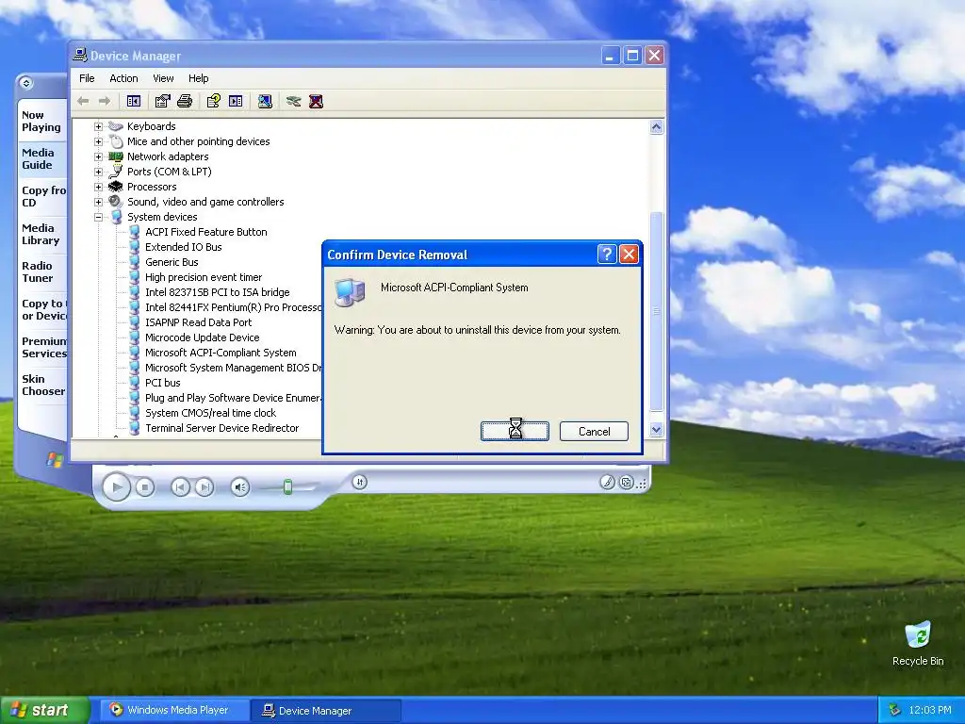Screen dimensions: 965x724
Task: Select Microcode Update Device
Action: (x=202, y=337)
